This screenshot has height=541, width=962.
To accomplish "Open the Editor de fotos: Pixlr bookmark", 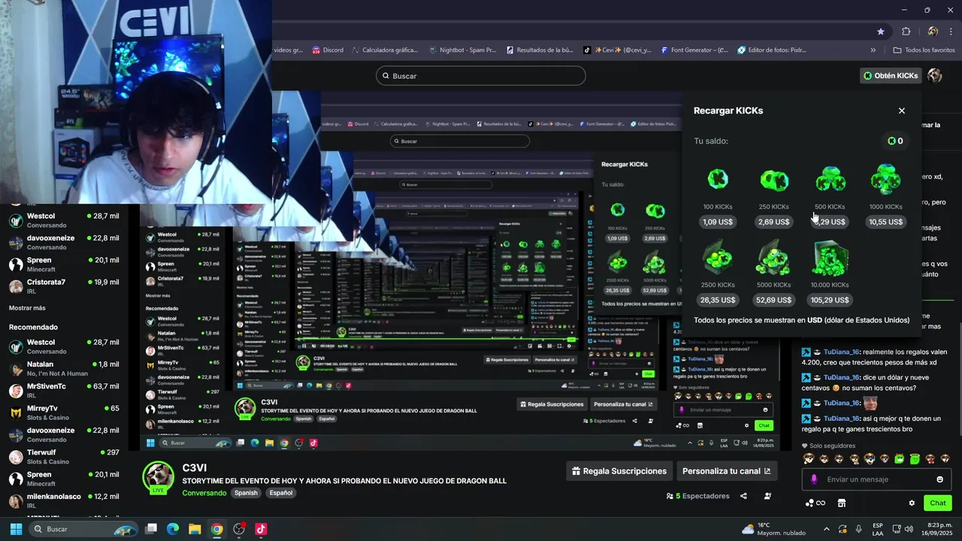I will click(773, 50).
